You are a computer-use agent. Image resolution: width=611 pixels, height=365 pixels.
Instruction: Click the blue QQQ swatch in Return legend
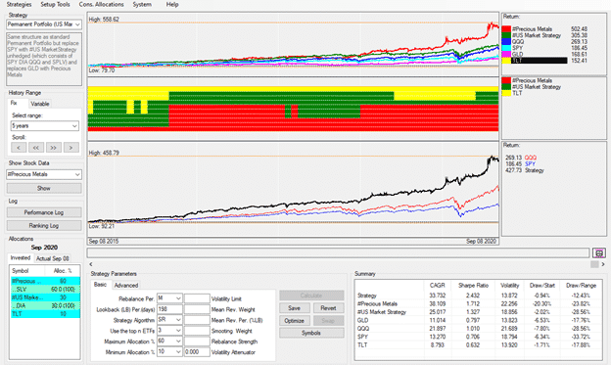pos(506,42)
